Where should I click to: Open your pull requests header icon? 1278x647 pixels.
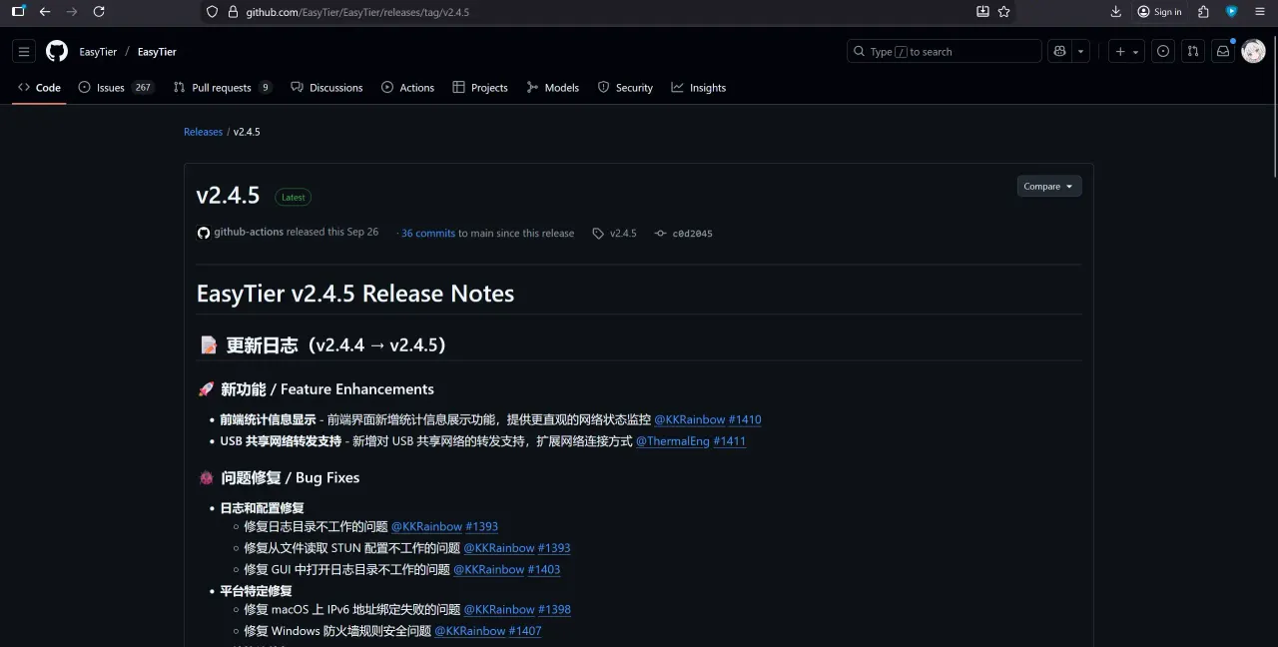pos(1193,51)
